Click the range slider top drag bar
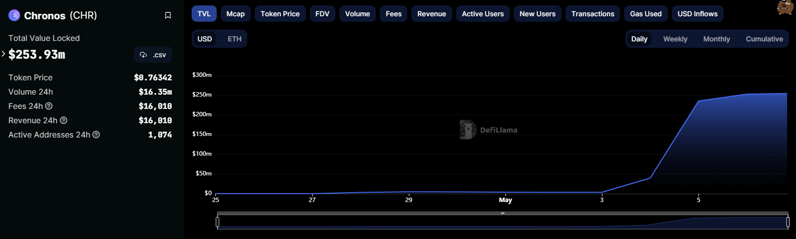The image size is (796, 239). (502, 213)
